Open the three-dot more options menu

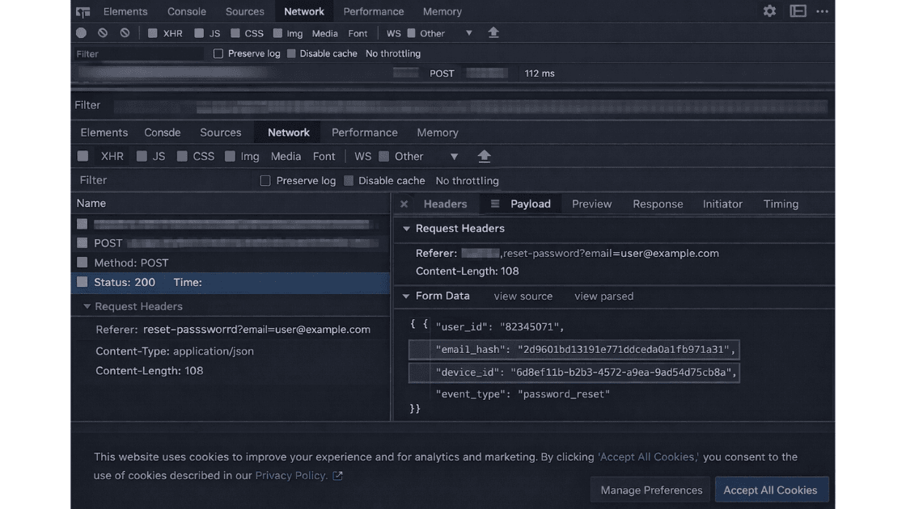click(822, 11)
